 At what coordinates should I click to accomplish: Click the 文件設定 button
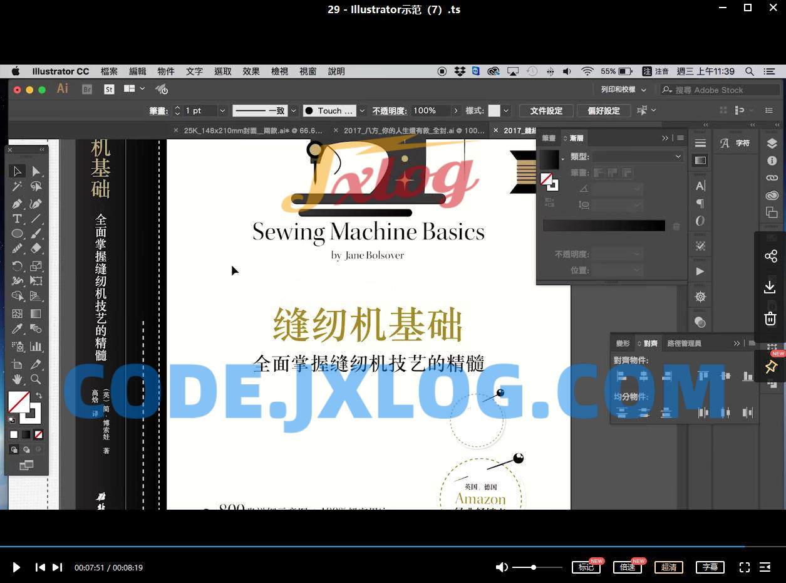(x=546, y=111)
